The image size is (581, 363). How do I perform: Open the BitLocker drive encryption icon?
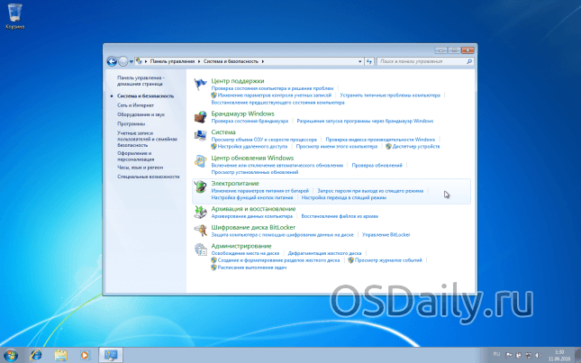click(200, 231)
